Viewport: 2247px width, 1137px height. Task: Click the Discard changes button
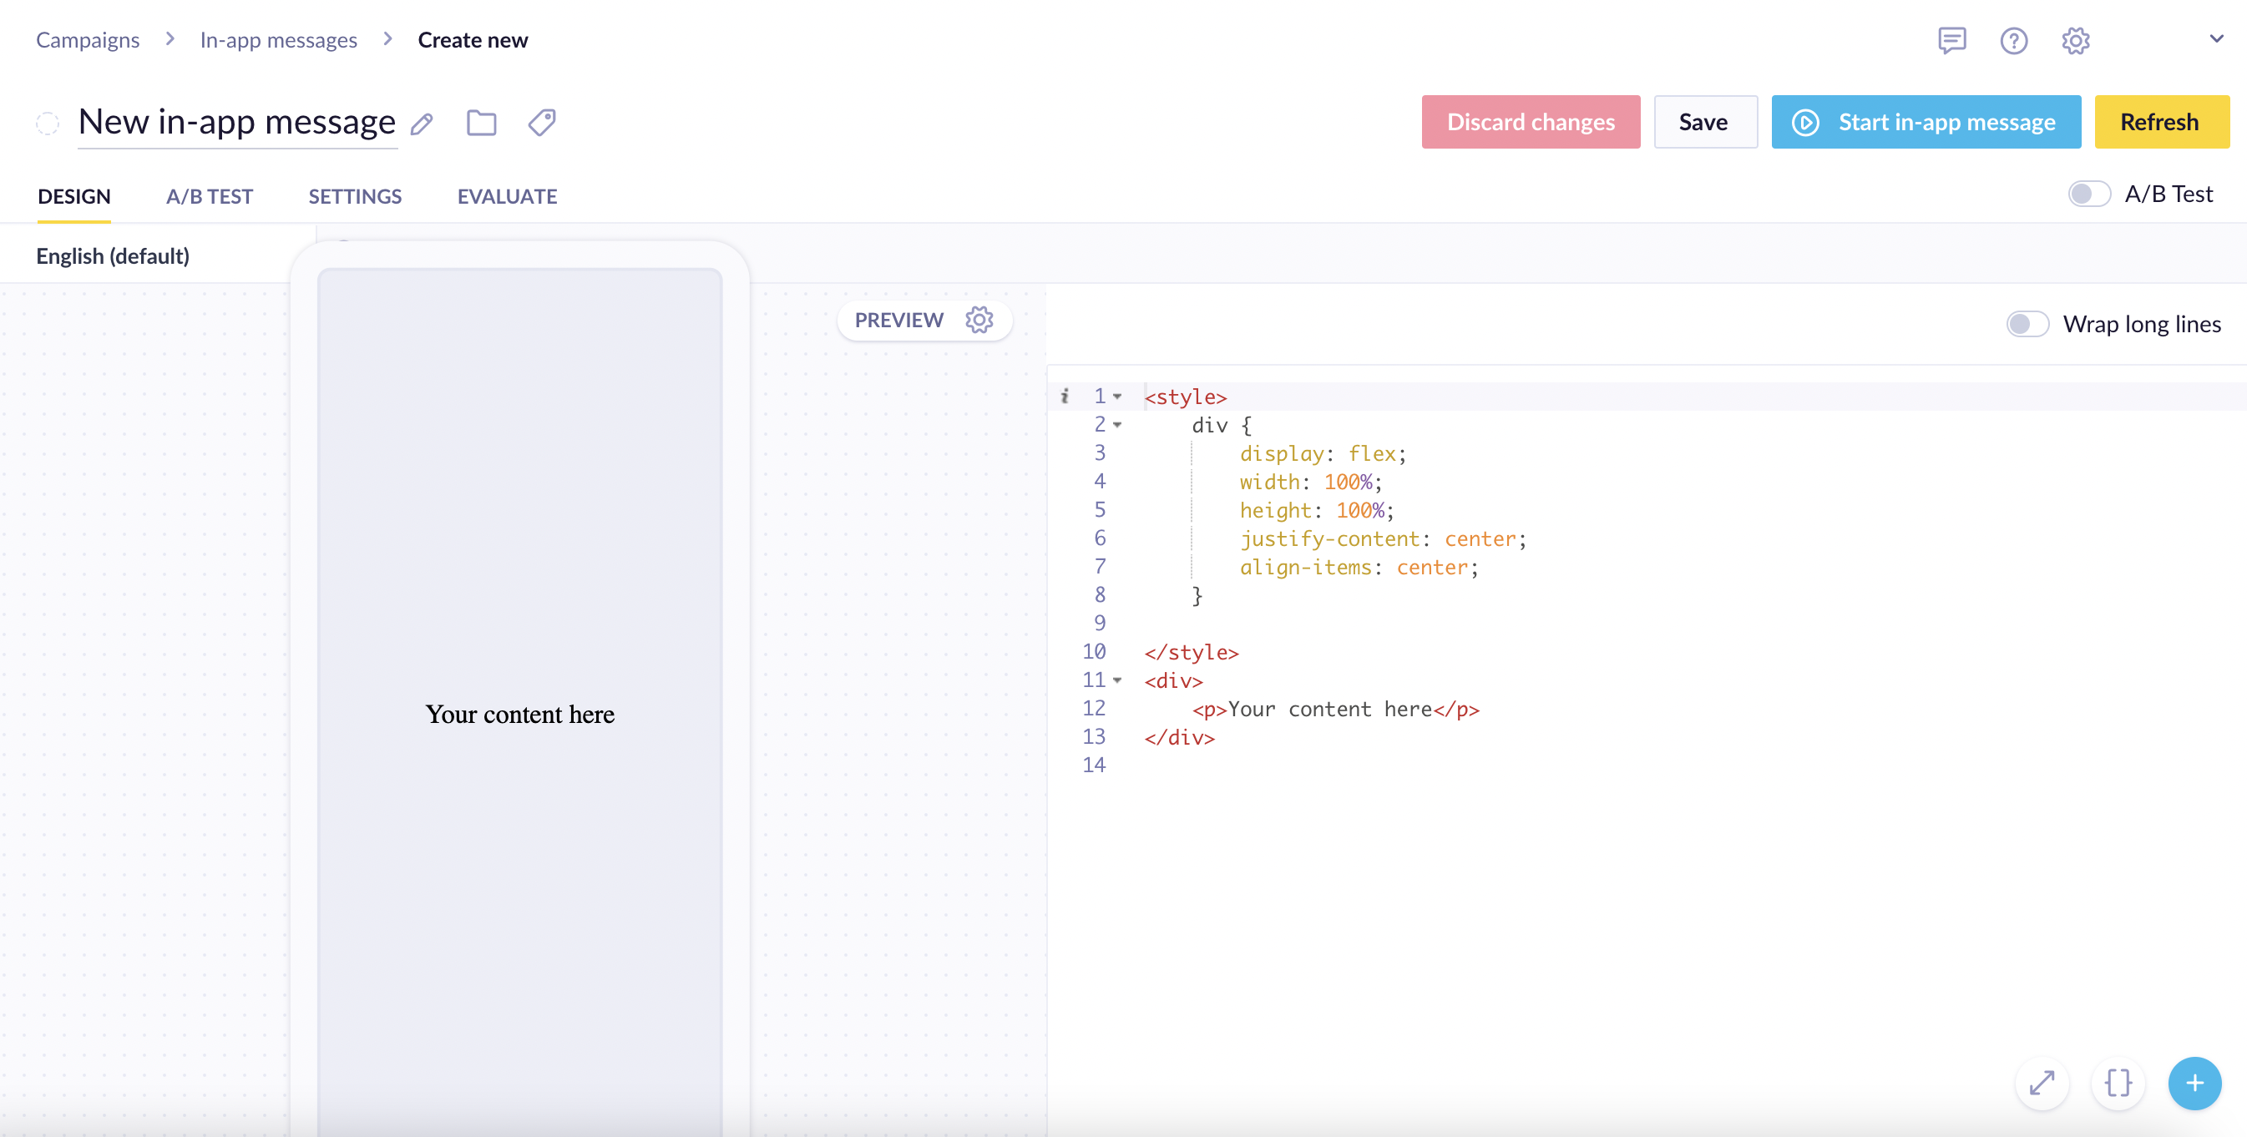(1530, 122)
